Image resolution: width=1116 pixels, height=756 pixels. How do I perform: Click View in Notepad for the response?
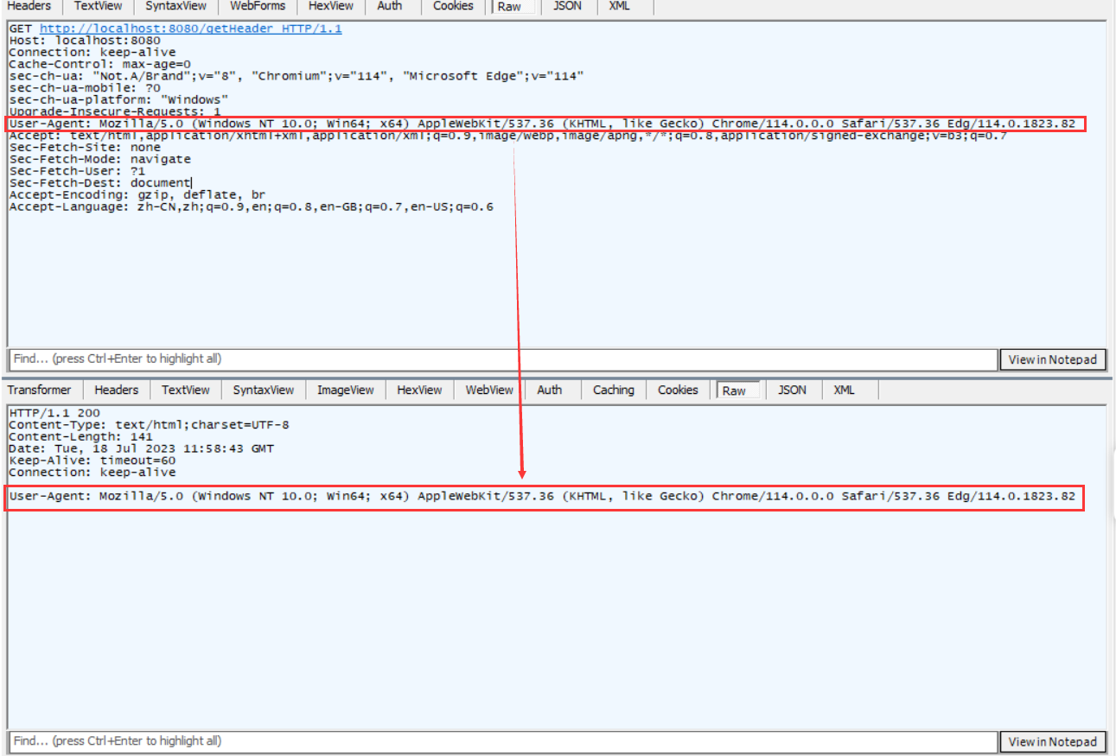[x=1052, y=741]
